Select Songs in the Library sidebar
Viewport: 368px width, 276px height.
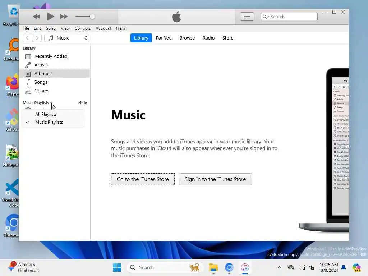click(x=55, y=82)
